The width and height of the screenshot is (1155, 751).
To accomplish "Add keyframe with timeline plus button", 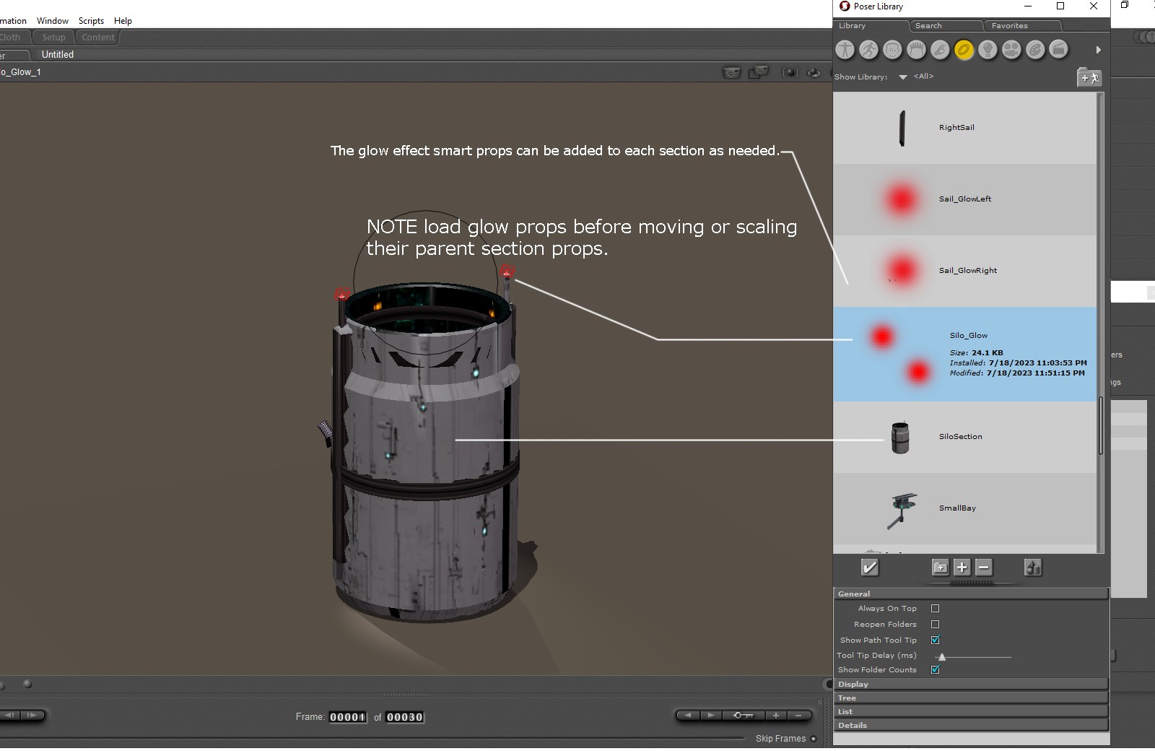I will pos(776,716).
